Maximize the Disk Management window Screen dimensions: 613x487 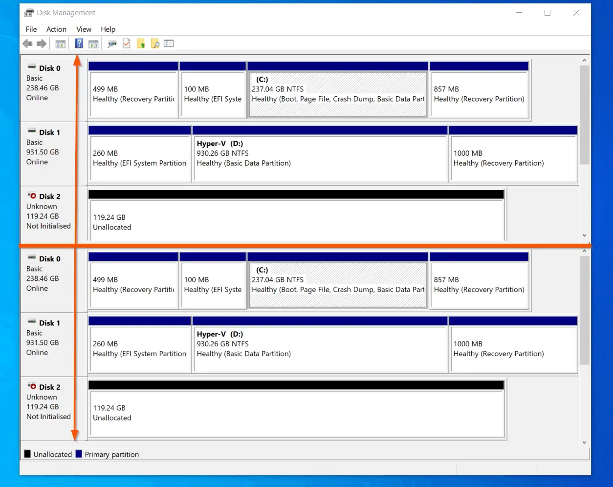tap(547, 13)
